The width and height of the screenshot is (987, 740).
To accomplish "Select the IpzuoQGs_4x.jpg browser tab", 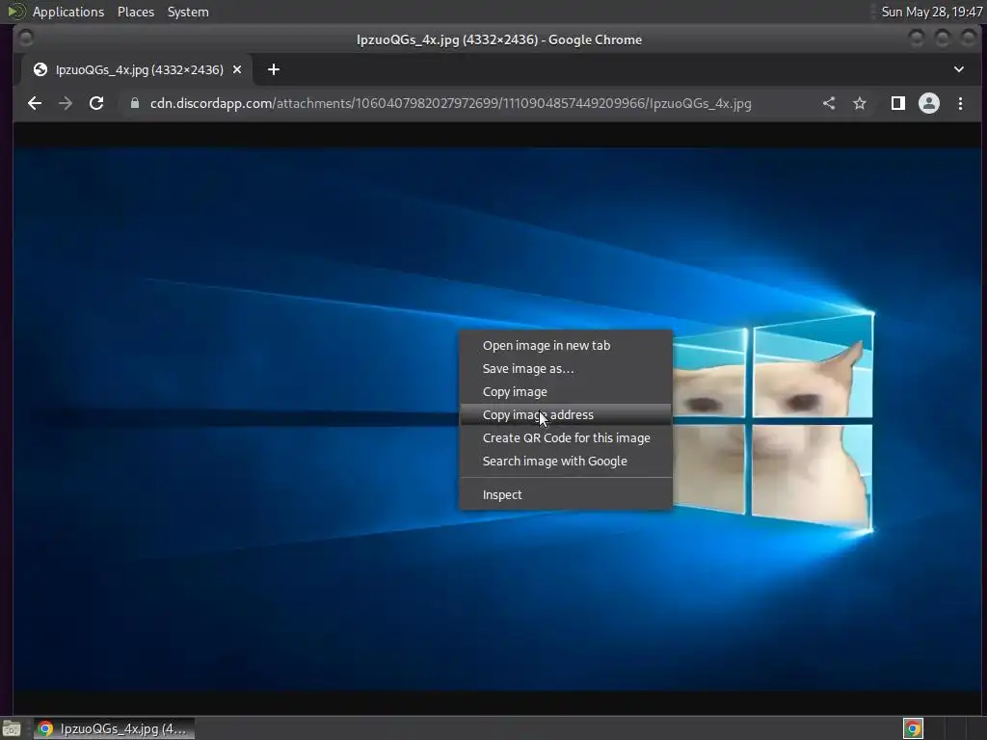I will (x=137, y=69).
